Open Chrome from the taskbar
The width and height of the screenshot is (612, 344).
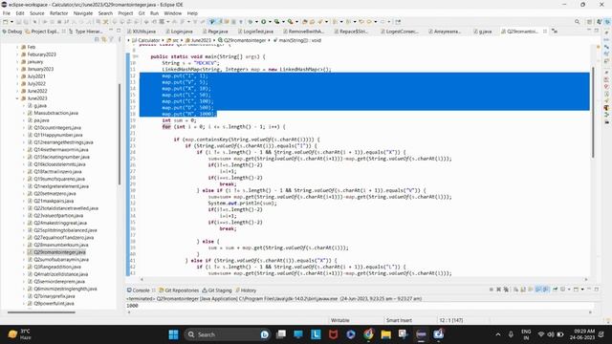tap(368, 334)
